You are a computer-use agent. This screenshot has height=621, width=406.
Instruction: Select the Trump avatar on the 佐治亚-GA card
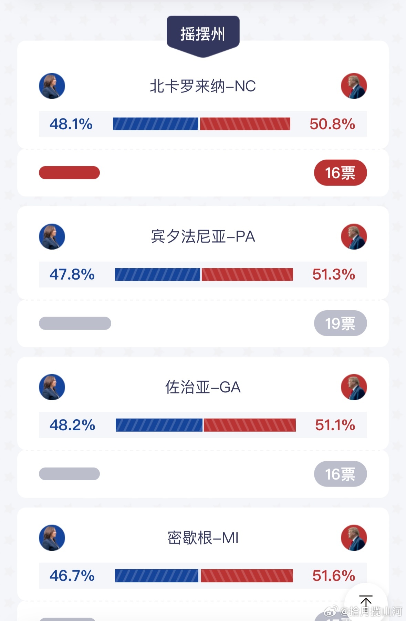click(x=354, y=387)
